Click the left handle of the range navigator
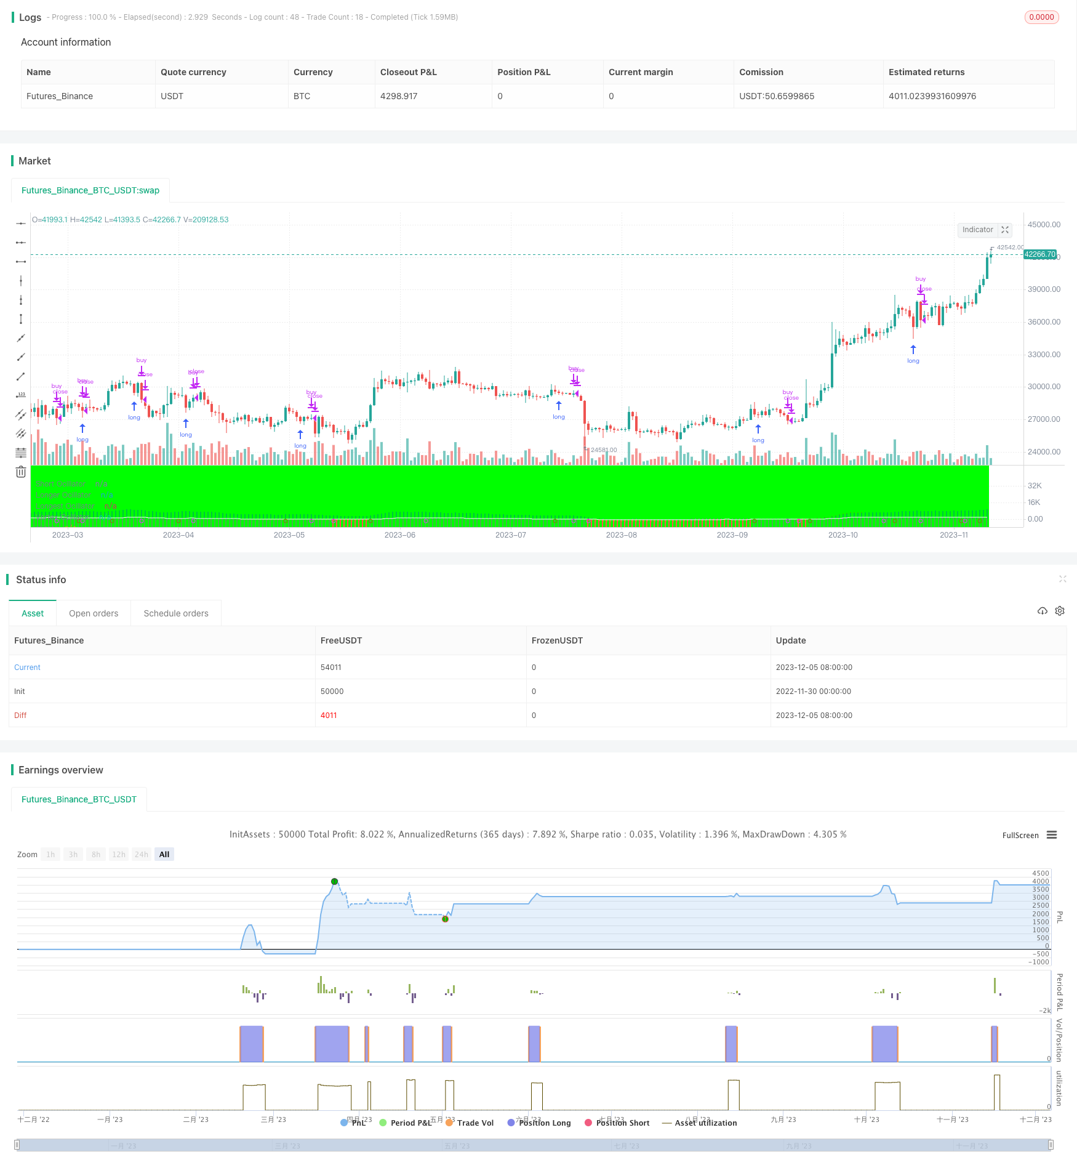 [x=17, y=1145]
